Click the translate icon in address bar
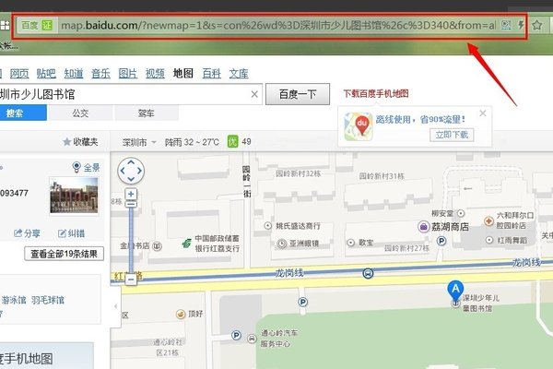 pos(506,25)
